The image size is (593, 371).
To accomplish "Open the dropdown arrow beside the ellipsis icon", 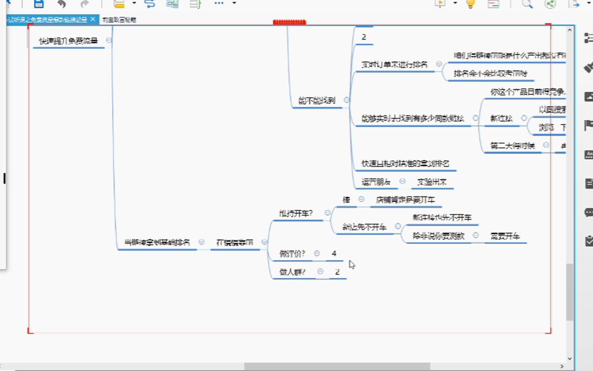I will tap(234, 3).
